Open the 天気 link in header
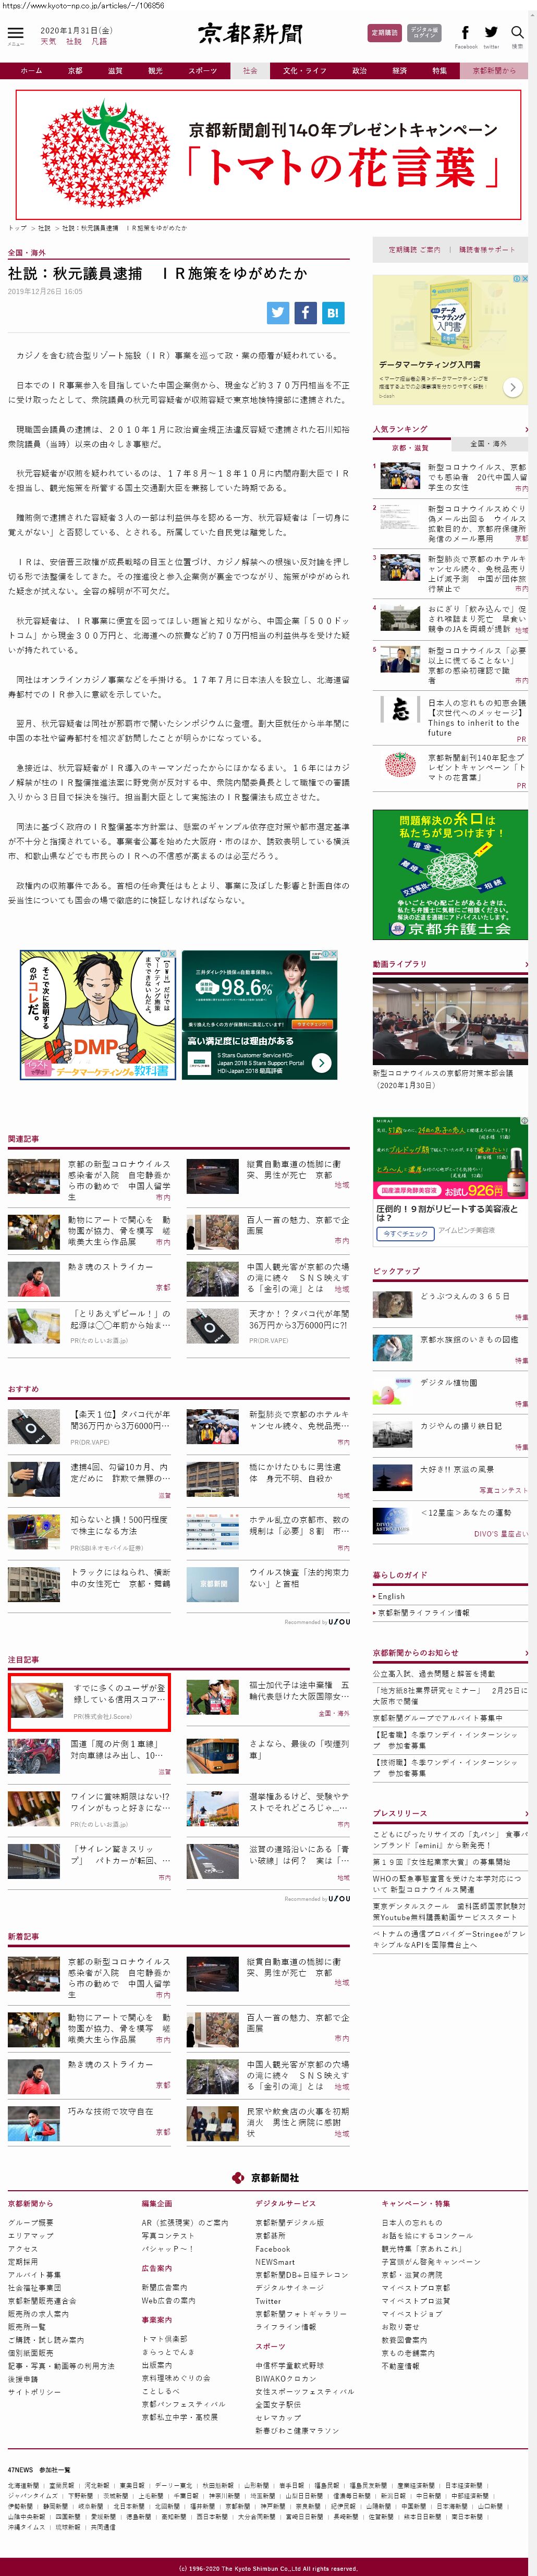The image size is (537, 2576). pyautogui.click(x=48, y=42)
